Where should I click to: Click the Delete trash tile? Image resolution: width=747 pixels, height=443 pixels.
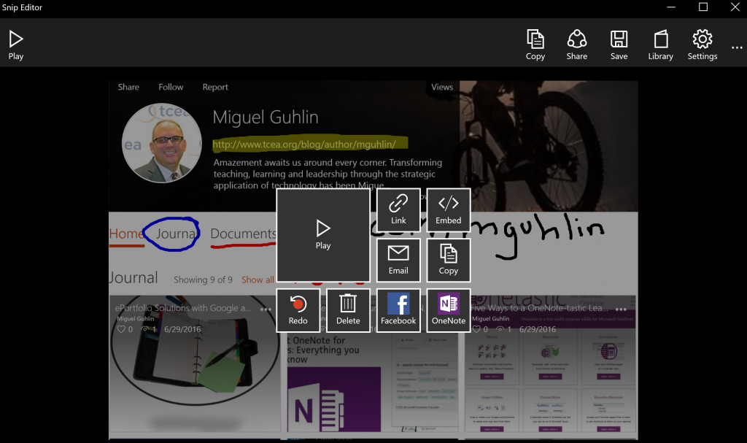tap(348, 310)
